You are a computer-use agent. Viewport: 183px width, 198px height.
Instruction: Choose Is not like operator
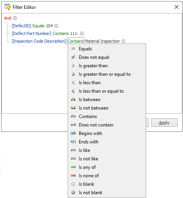(x=107, y=159)
